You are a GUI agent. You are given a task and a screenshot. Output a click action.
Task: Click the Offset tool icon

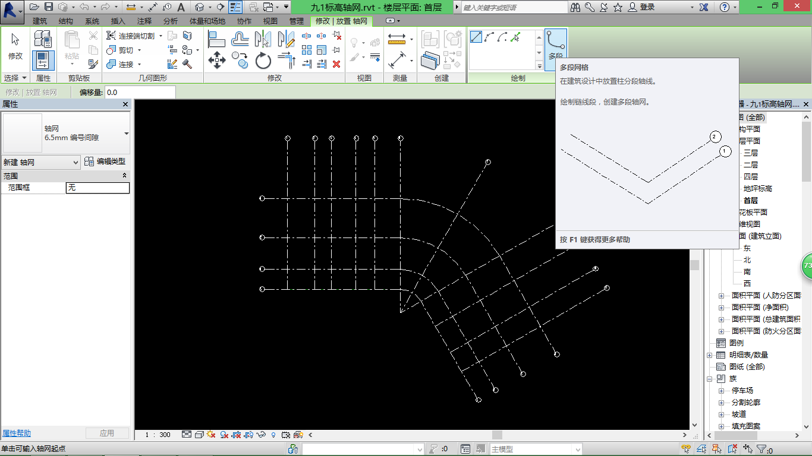(x=240, y=39)
